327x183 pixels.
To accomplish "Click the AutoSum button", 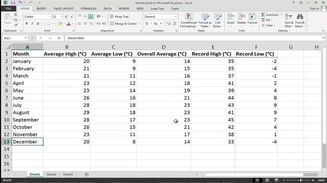I will [x=270, y=15].
